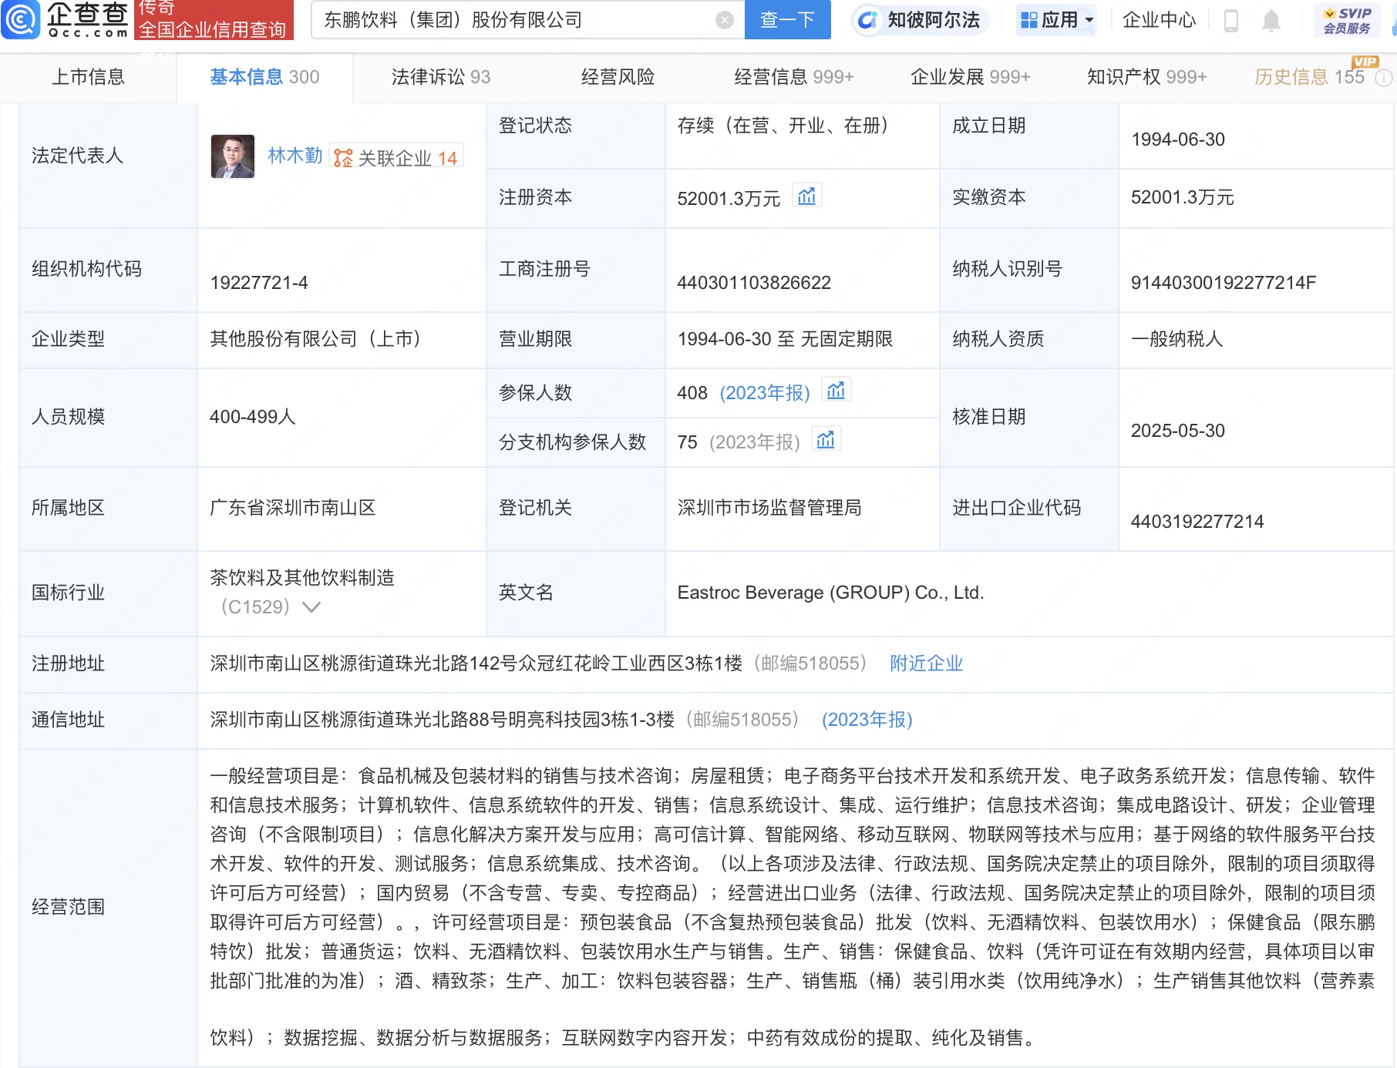Switch to 企业发展 999+ tab
The height and width of the screenshot is (1068, 1397).
(x=971, y=77)
